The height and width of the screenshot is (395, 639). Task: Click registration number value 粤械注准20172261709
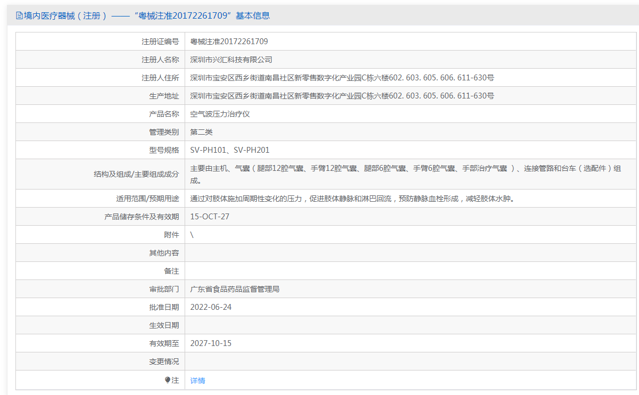[x=229, y=42]
